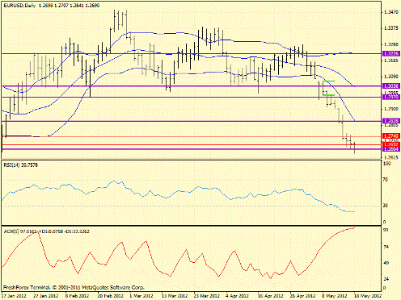Image resolution: width=401 pixels, height=300 pixels.
Task: Click the 23 Mar 2012 date label
Action: click(x=207, y=296)
